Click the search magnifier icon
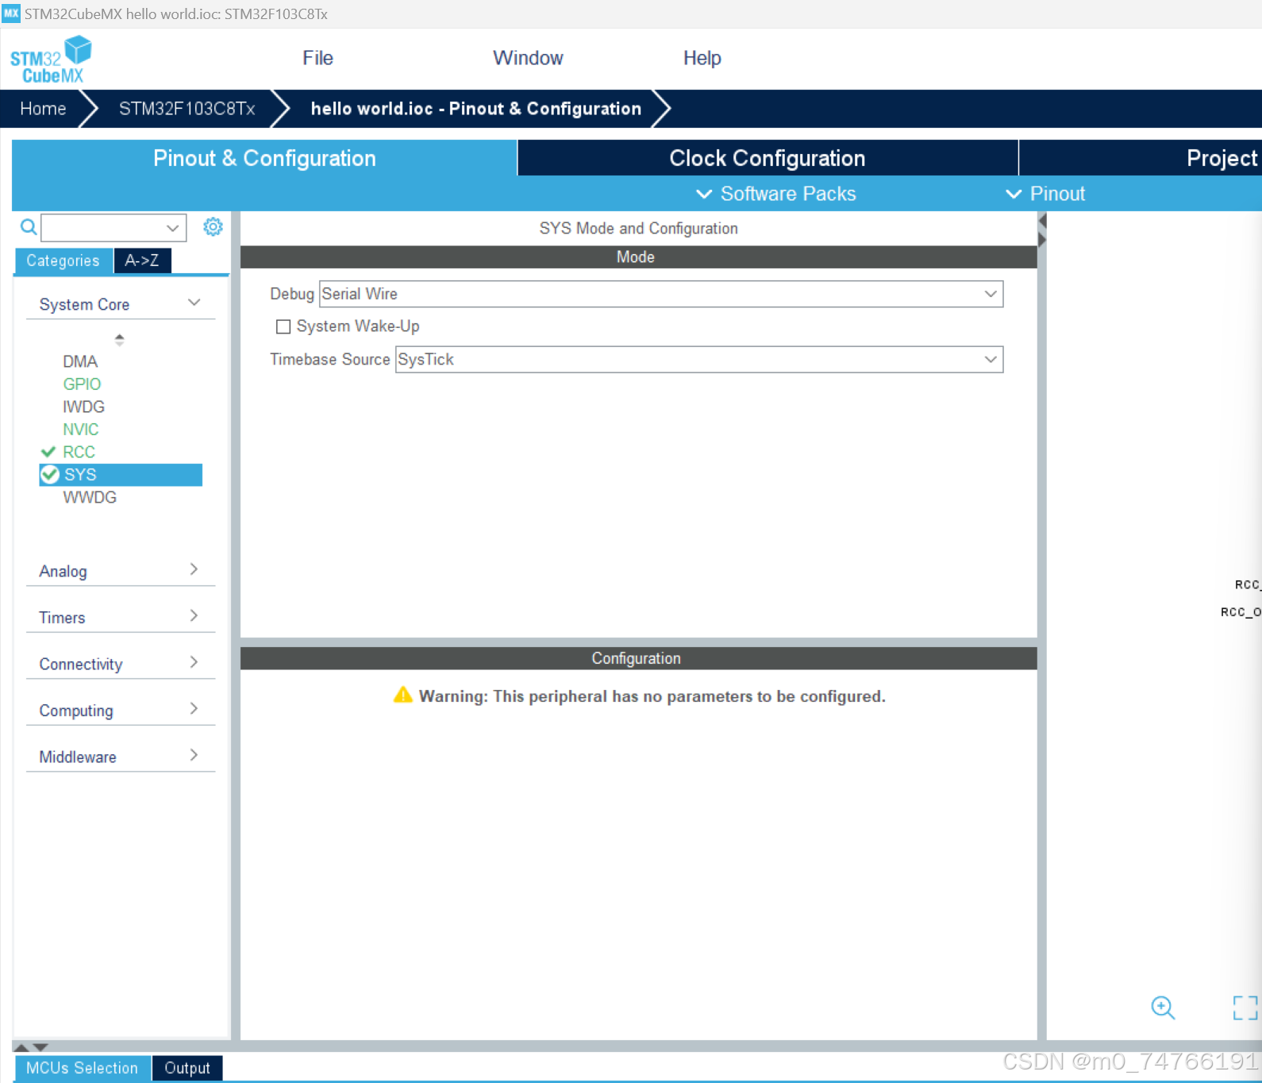Viewport: 1262px width, 1083px height. pos(29,228)
